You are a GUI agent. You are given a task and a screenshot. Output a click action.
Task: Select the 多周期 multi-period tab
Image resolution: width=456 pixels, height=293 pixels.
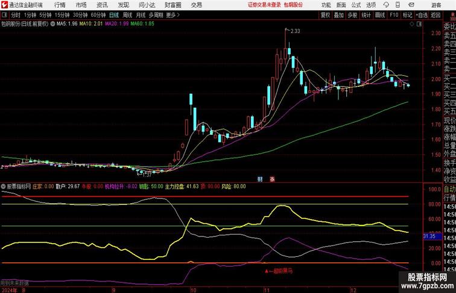[x=156, y=15]
